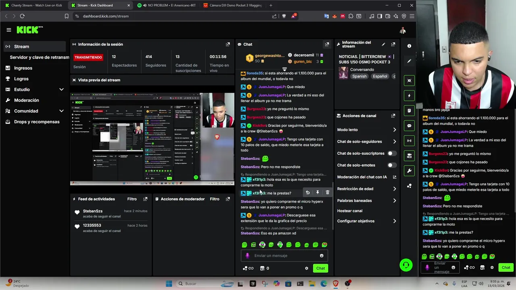Toggle the lightning activity feed widget icon
The image size is (516, 290).
[x=409, y=95]
